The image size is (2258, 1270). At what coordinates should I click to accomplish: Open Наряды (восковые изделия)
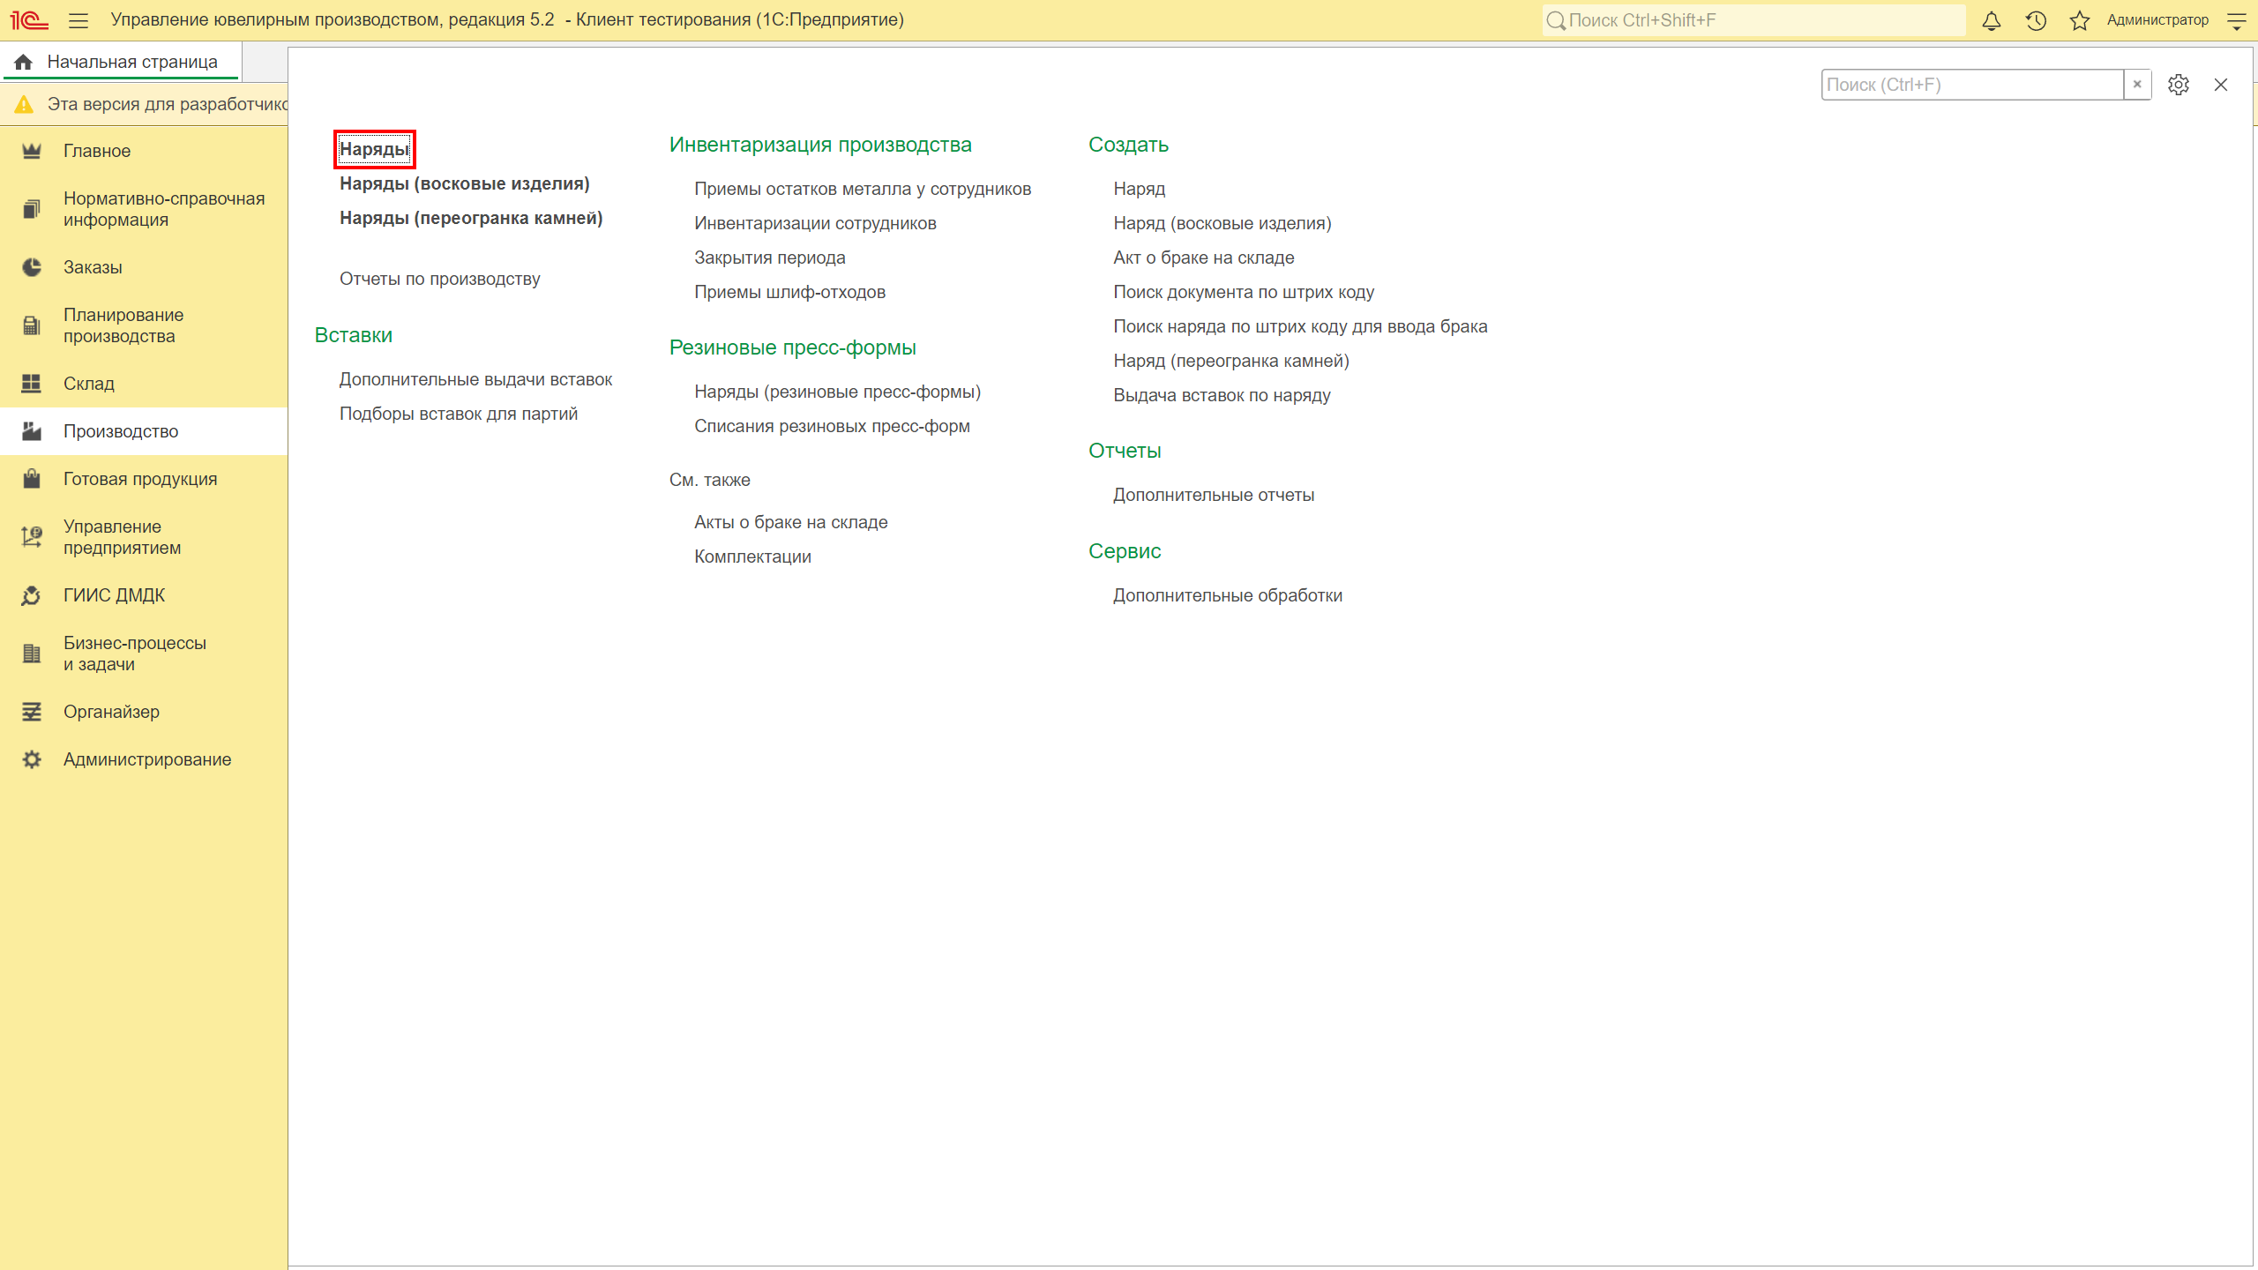point(465,183)
